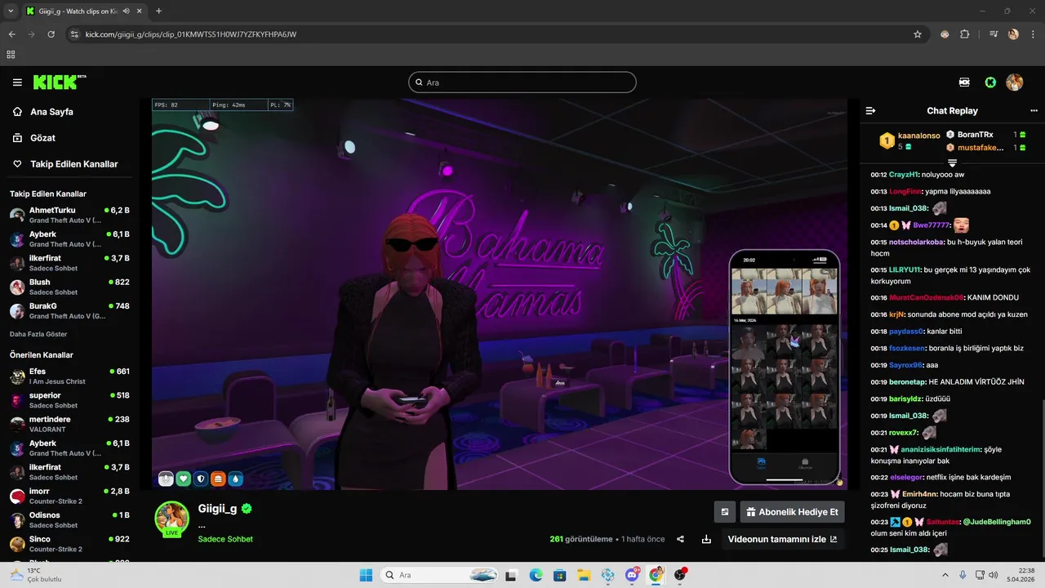Open File Explorer from taskbar

pyautogui.click(x=584, y=575)
